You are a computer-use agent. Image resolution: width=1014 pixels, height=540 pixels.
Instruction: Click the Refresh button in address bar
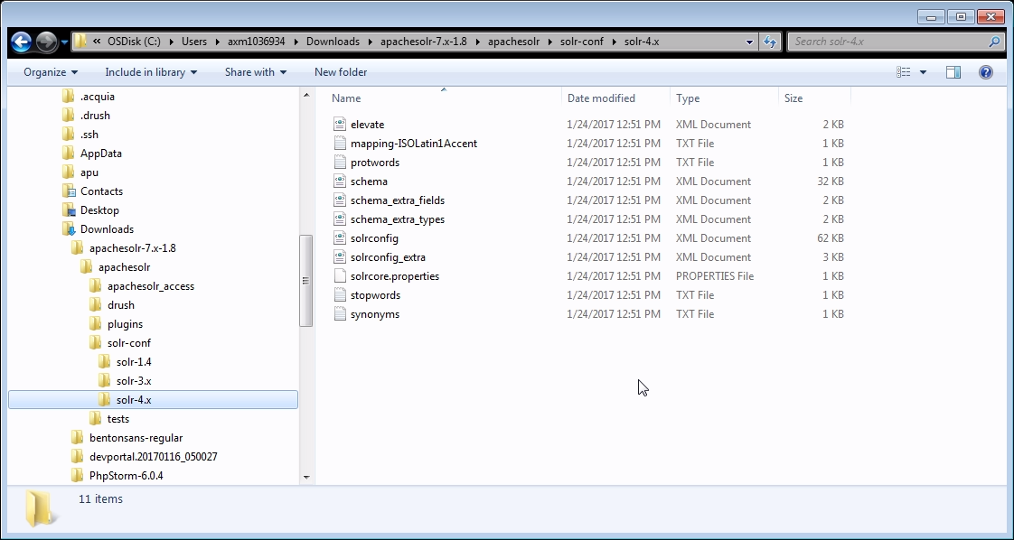pyautogui.click(x=770, y=42)
